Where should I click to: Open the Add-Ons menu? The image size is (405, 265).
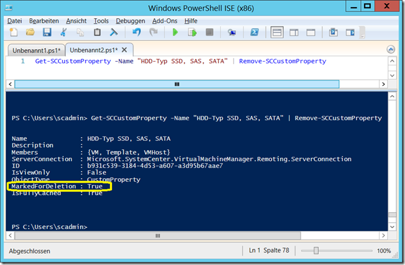point(165,21)
